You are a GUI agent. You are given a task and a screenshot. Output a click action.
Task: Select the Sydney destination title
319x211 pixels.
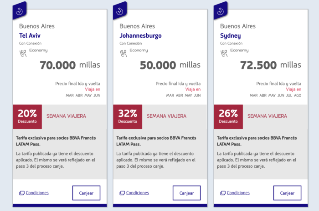point(231,35)
